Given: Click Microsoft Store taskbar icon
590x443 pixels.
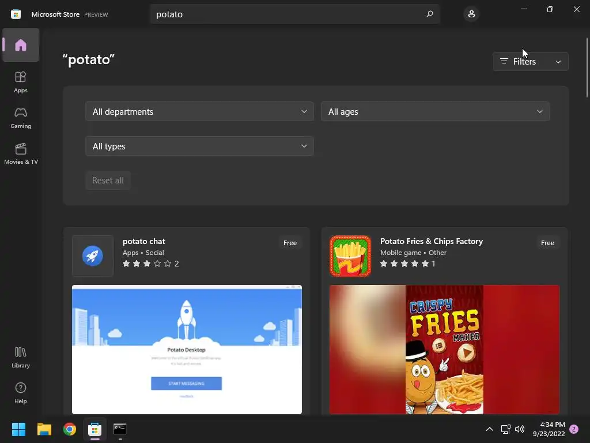Looking at the screenshot, I should pyautogui.click(x=95, y=429).
